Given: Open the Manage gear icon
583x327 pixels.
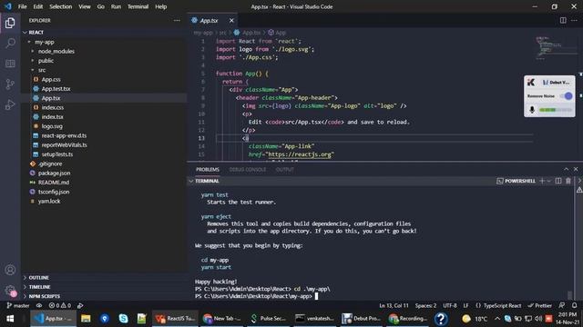Looking at the screenshot, I should 10,290.
